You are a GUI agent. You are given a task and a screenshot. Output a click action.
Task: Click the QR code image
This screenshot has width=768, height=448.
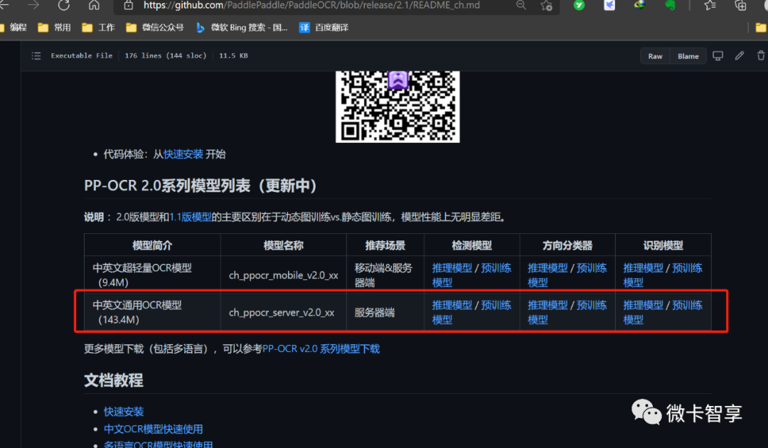tap(398, 106)
